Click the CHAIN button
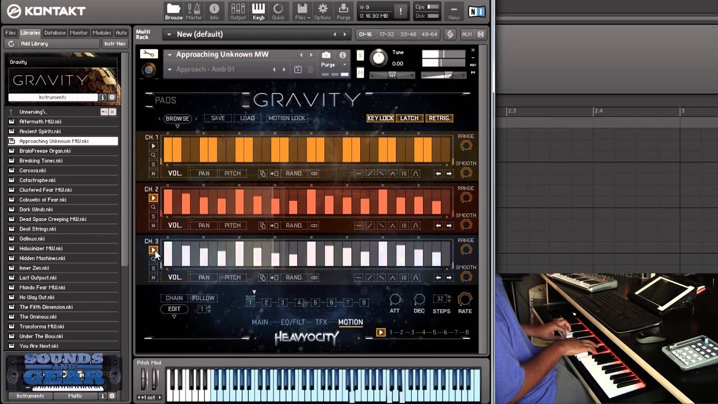Image resolution: width=718 pixels, height=404 pixels. (x=174, y=298)
